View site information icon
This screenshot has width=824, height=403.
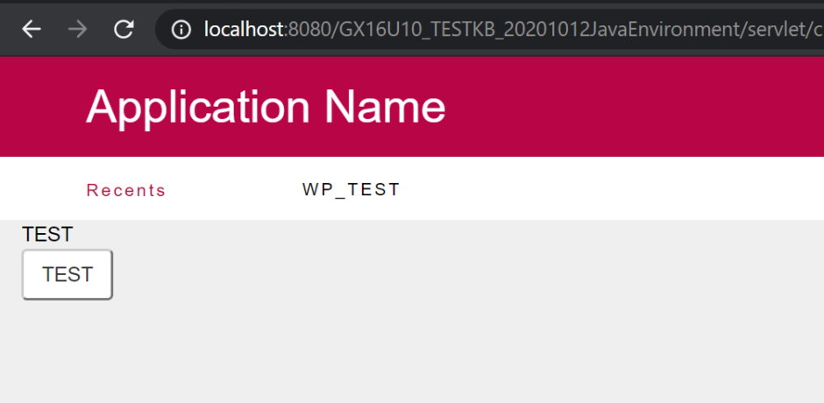click(181, 31)
